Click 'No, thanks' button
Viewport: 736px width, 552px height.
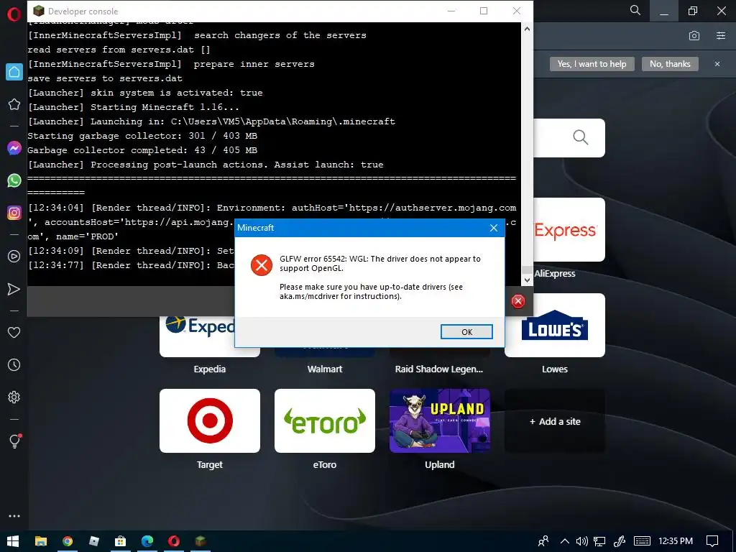pos(670,64)
